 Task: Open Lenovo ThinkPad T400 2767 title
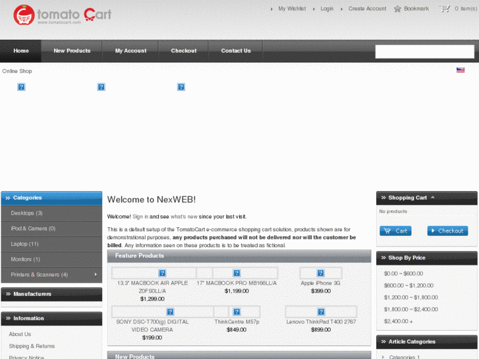tap(321, 321)
